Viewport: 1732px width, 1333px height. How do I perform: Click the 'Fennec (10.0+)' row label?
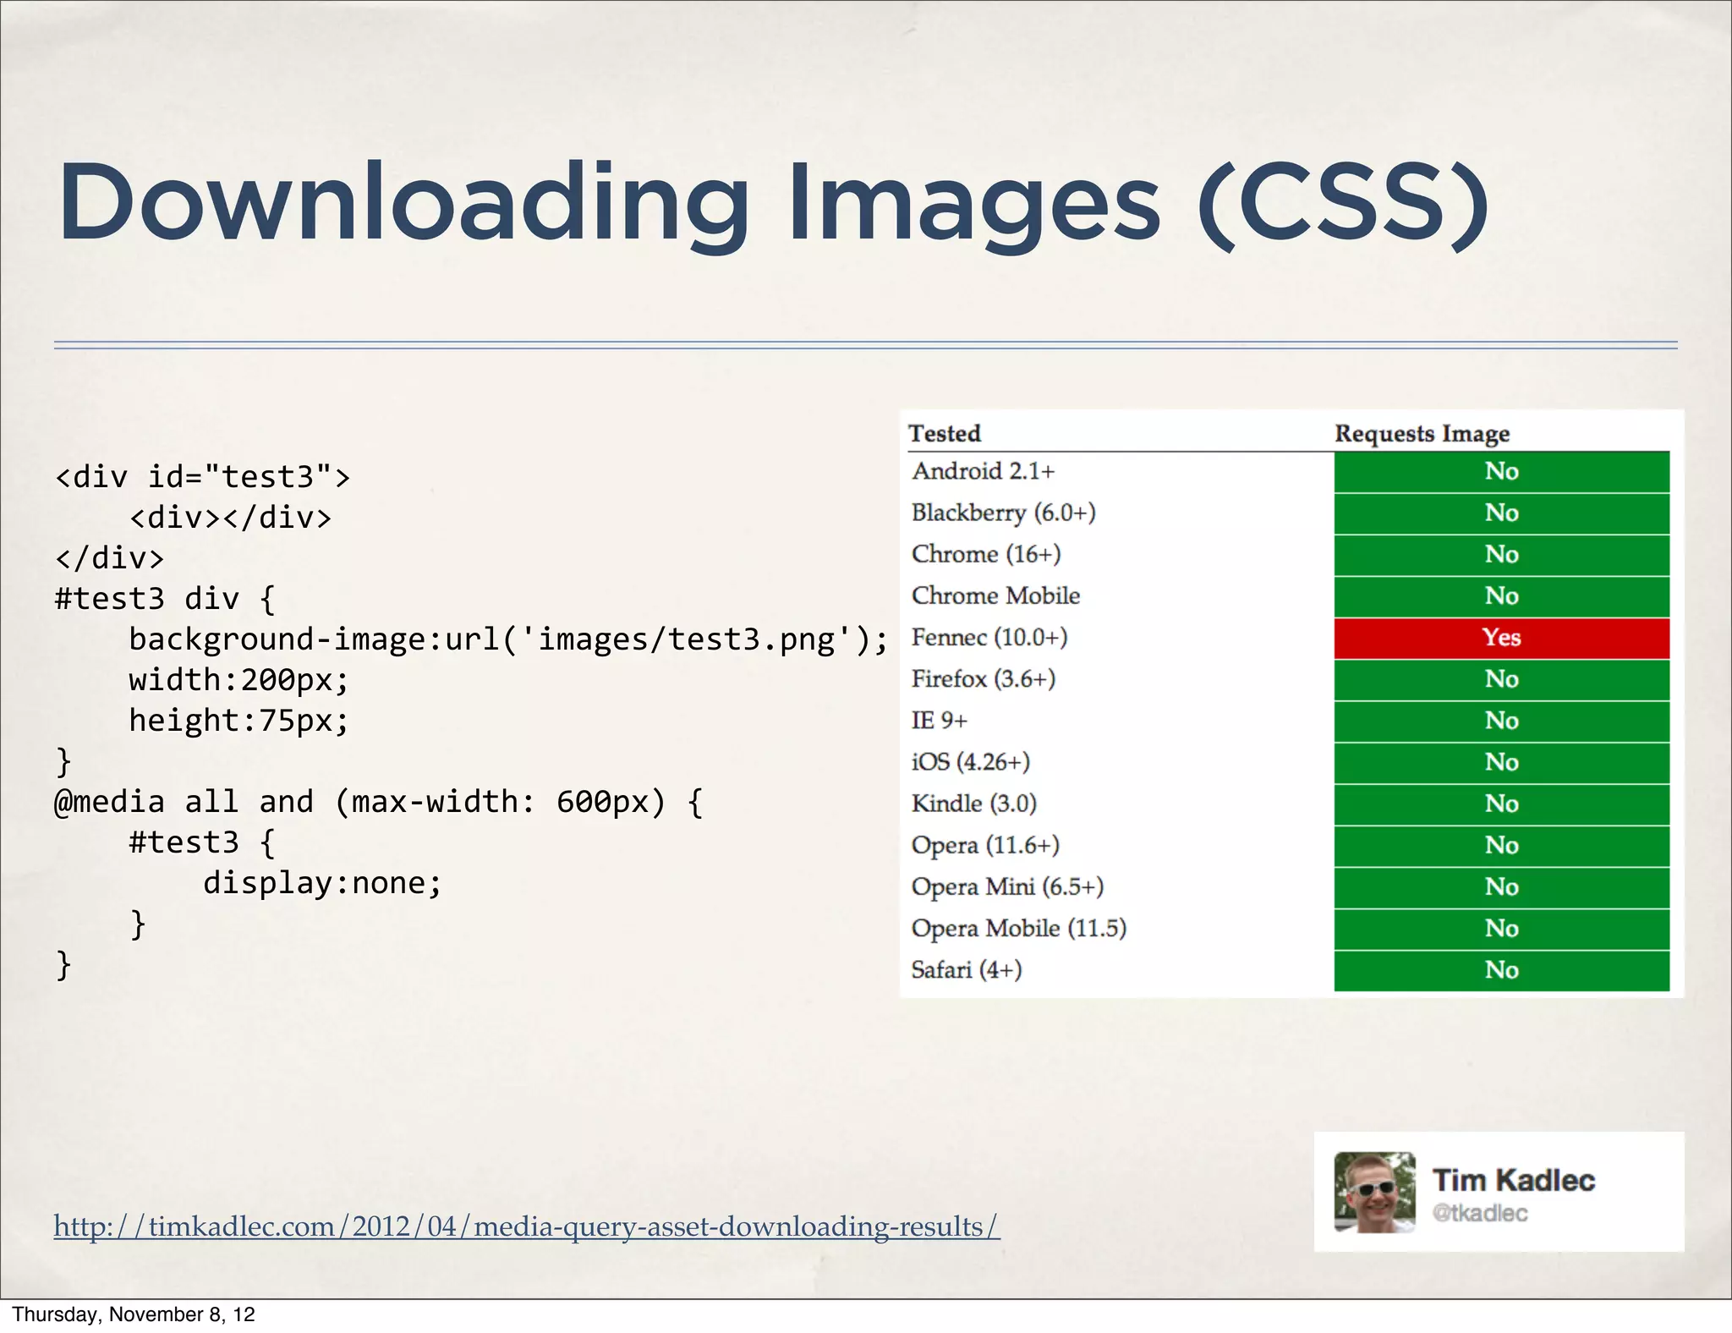pos(989,637)
